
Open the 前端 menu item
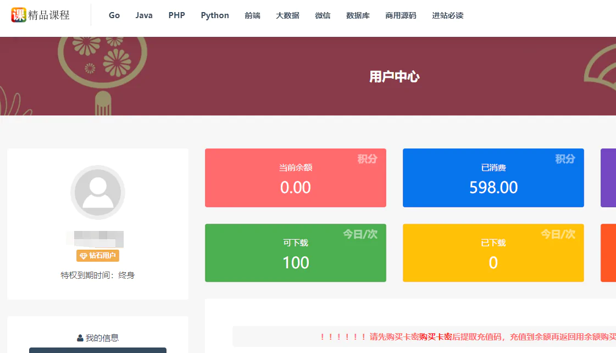pos(252,15)
